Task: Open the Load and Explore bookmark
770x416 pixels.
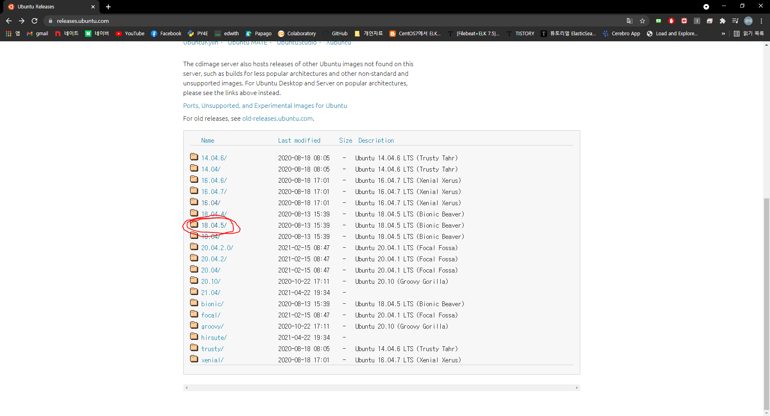Action: point(673,34)
